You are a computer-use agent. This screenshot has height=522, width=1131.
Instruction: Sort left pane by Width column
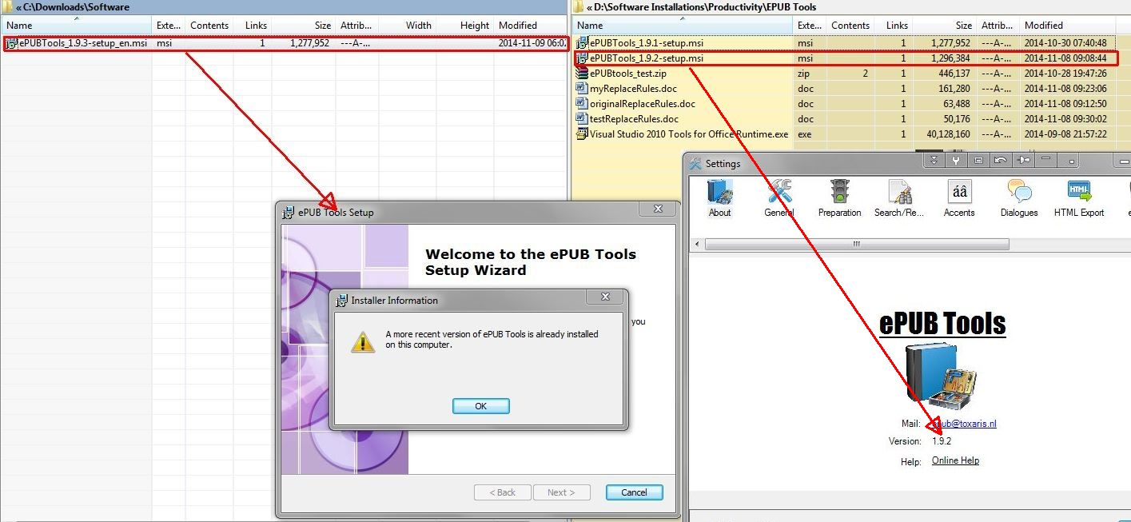point(408,26)
